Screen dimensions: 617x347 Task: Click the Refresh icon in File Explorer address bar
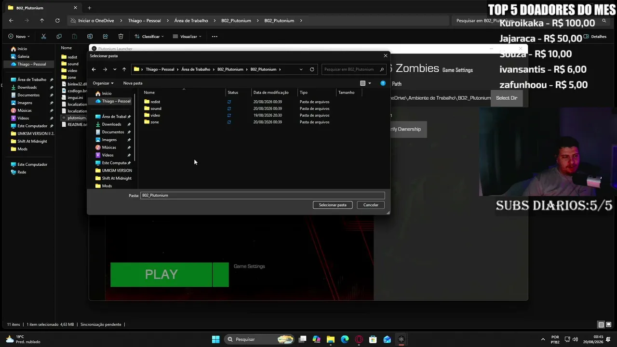(57, 21)
